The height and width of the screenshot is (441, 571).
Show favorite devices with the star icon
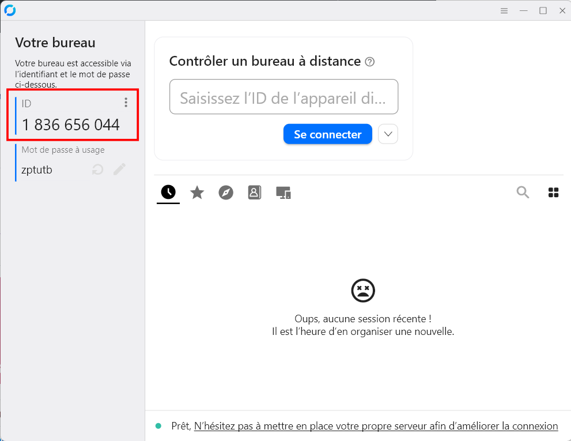coord(196,192)
